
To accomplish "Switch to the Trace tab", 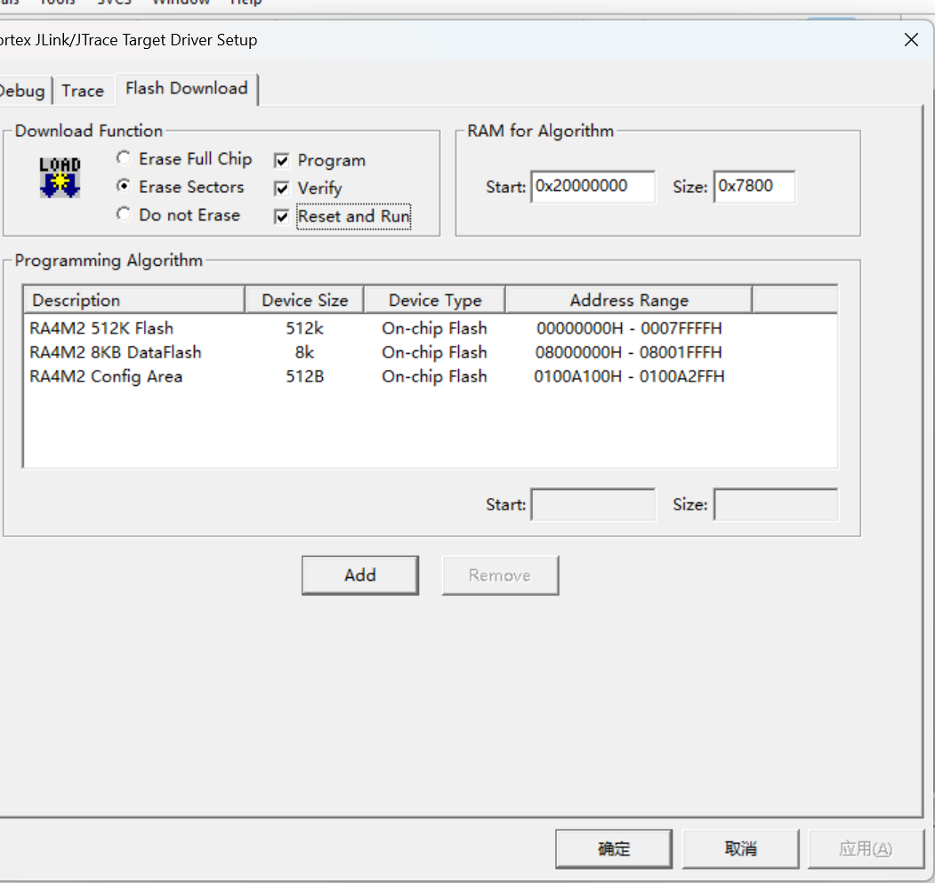I will pyautogui.click(x=83, y=91).
